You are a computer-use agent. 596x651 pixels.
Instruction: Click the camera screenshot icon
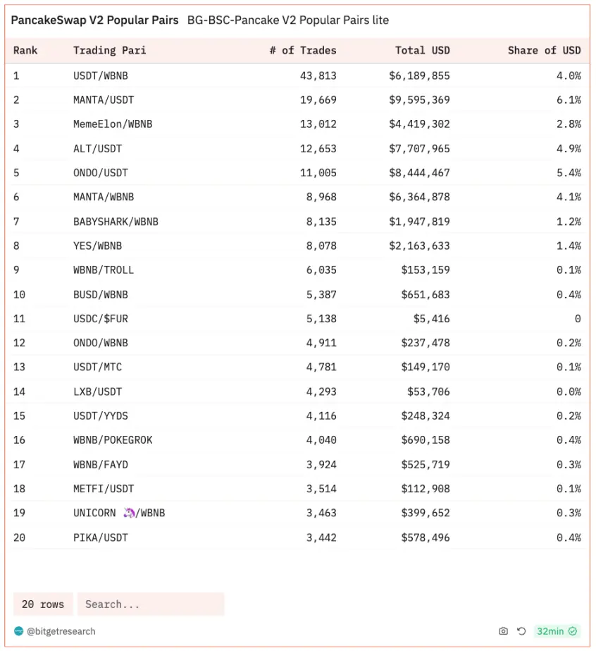[x=503, y=631]
